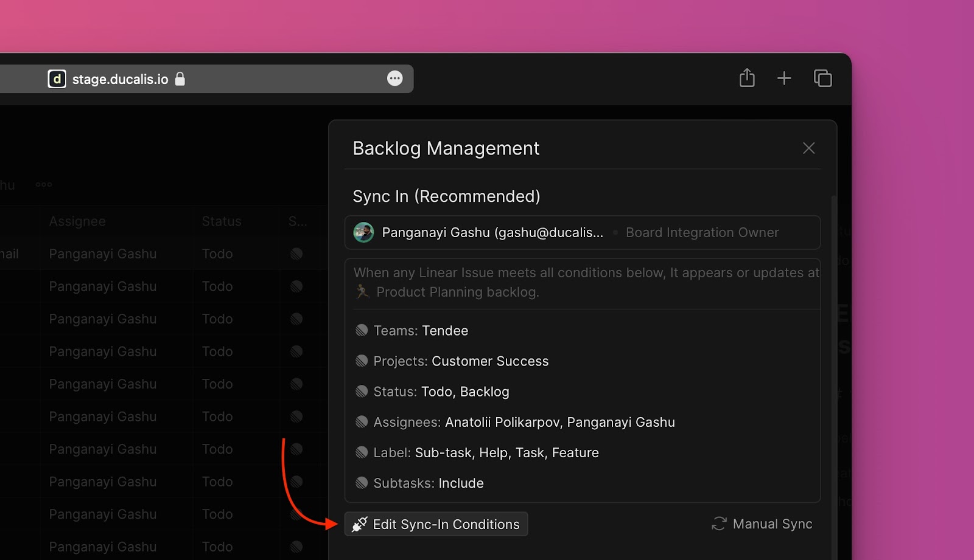
Task: Click Teams: Tendee condition
Action: [x=412, y=331]
